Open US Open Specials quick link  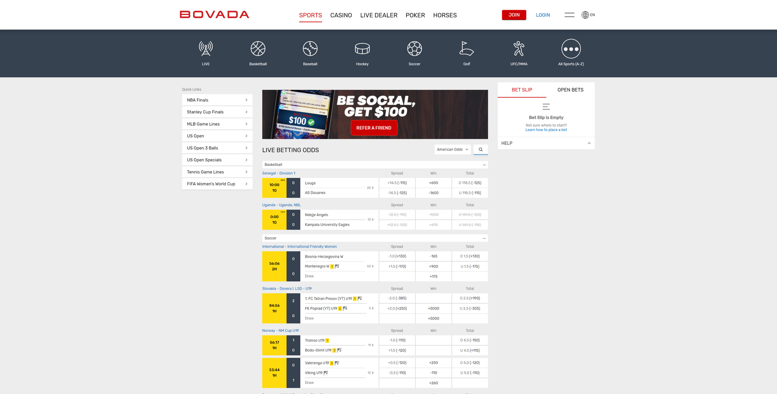(x=217, y=160)
